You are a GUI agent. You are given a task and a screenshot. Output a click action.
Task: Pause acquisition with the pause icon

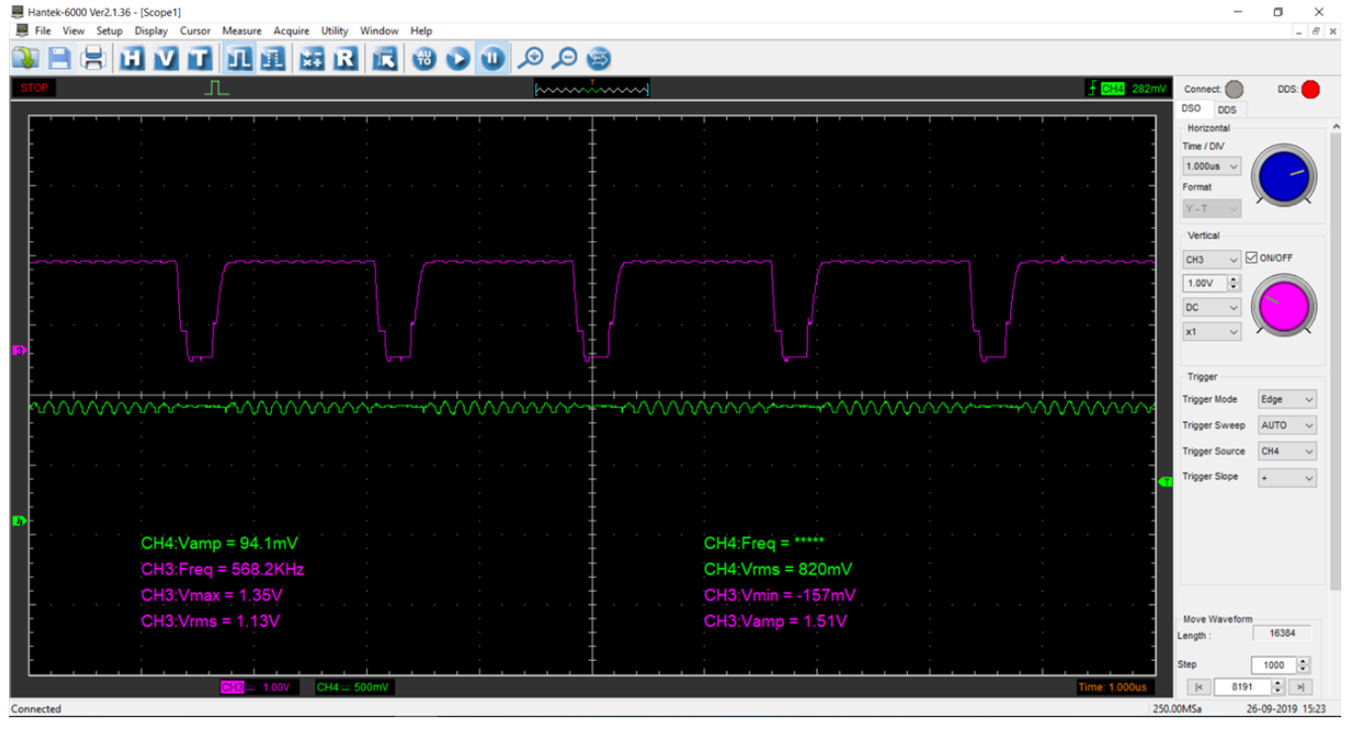tap(492, 58)
